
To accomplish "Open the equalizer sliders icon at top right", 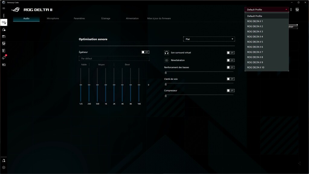I will click(297, 9).
